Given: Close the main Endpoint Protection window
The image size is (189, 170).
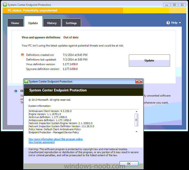Looking at the screenshot, I should pos(182,5).
